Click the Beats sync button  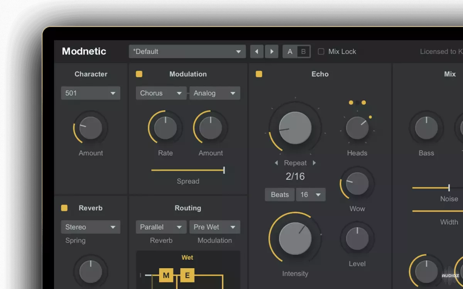tap(280, 195)
